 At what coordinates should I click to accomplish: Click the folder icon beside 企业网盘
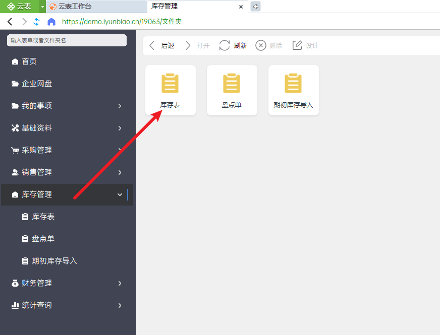[15, 84]
